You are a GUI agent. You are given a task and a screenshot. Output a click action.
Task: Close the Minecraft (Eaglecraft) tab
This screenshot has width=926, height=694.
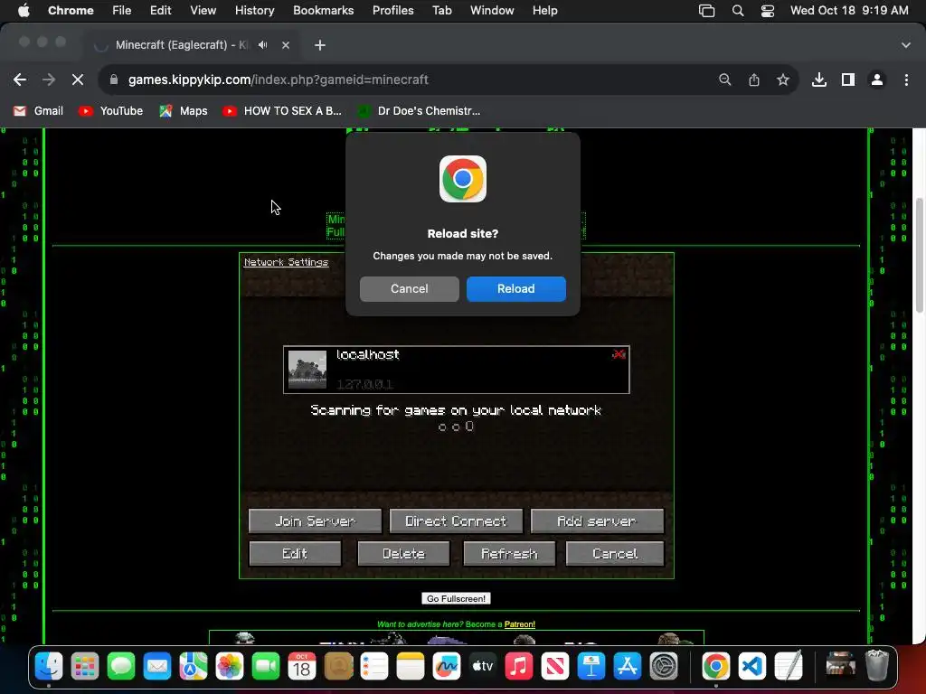[286, 45]
